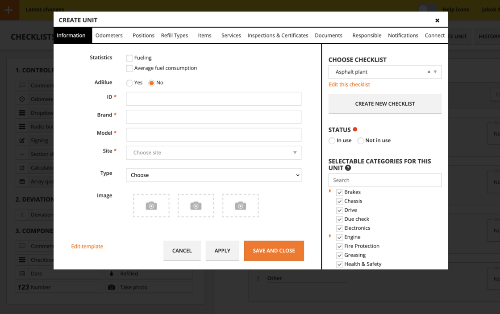Open the Choose site dropdown
This screenshot has width=500, height=314.
tap(213, 153)
